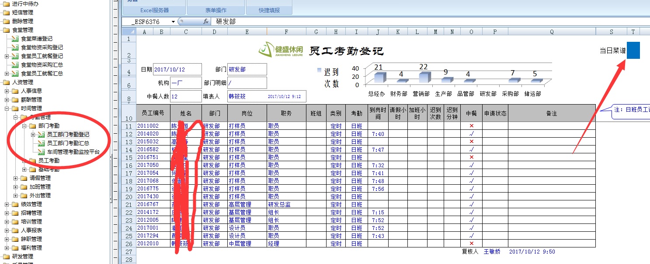
Task: Open the 快捷填报 ribbon group
Action: tap(269, 10)
